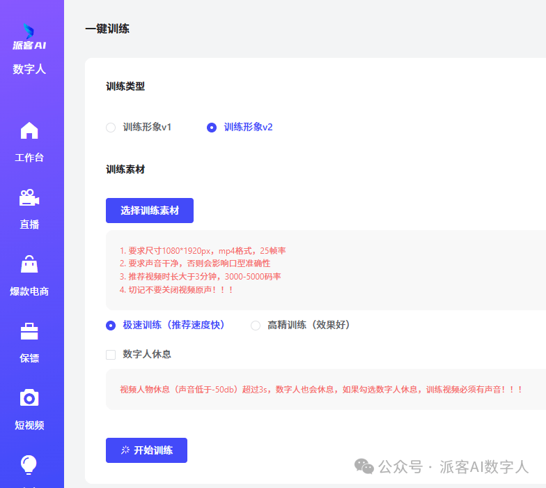Click the 视频人物休息 warning text
The width and height of the screenshot is (546, 488).
coord(321,390)
